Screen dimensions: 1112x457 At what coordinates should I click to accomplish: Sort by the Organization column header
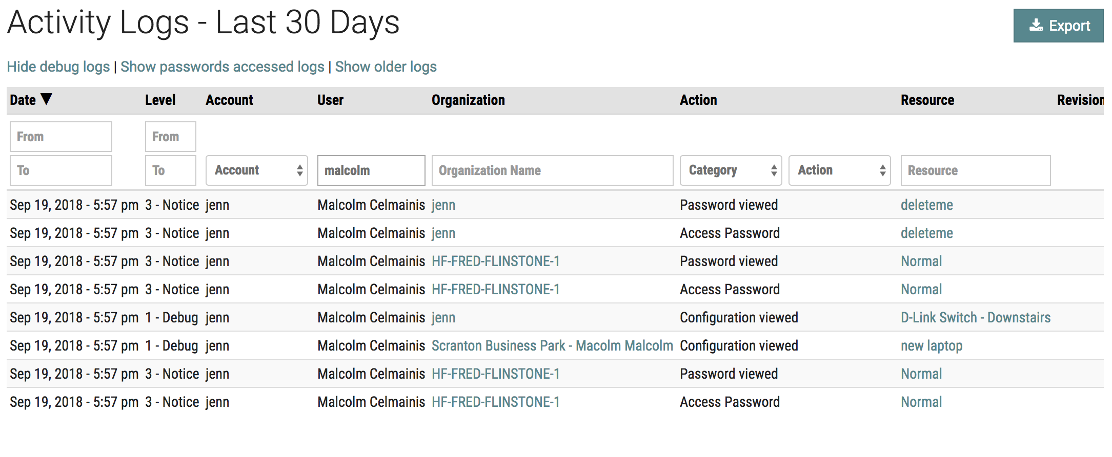click(x=468, y=100)
